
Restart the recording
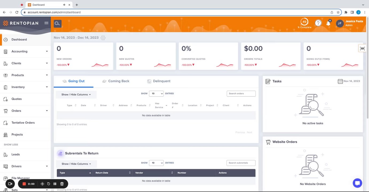[x=49, y=184]
